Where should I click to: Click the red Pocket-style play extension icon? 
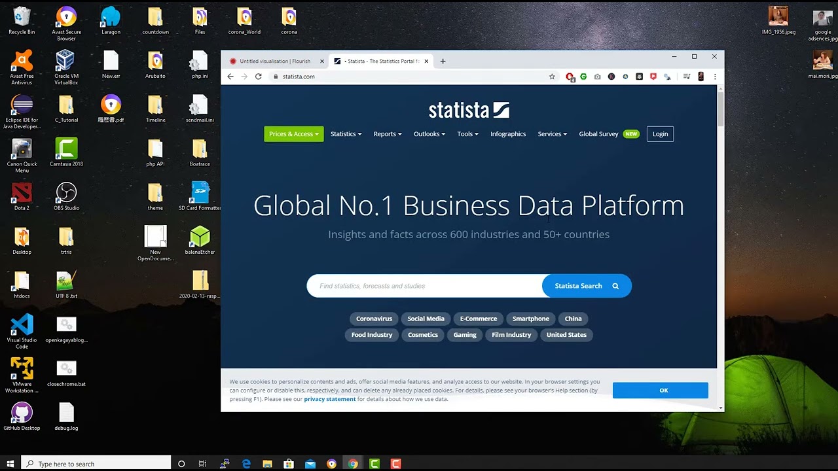(653, 77)
